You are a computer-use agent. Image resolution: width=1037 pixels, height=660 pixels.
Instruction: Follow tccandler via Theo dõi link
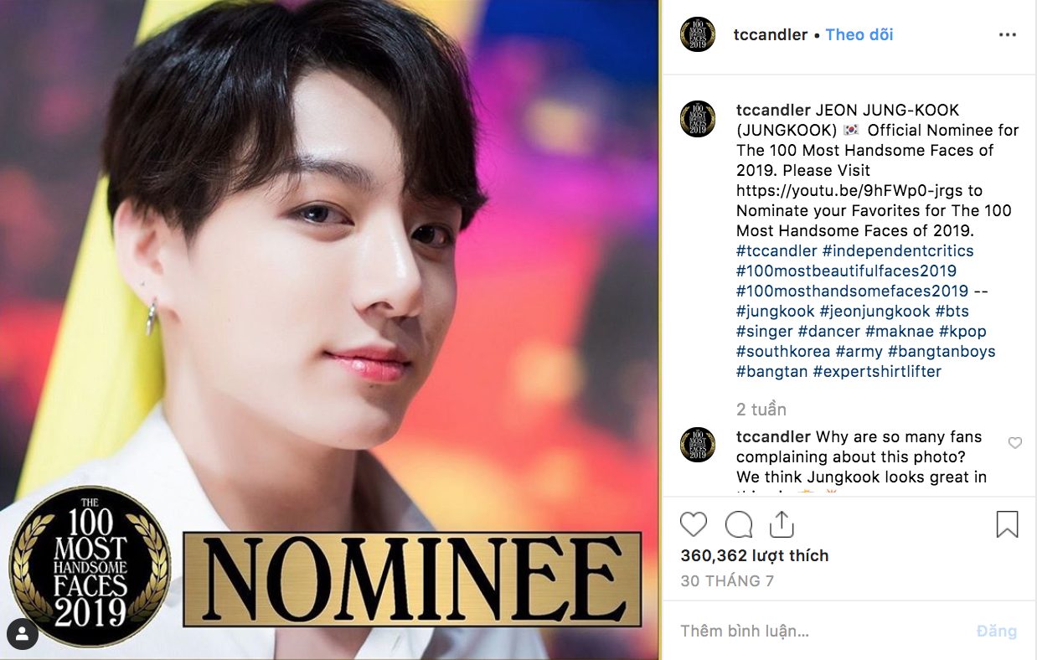[x=859, y=34]
